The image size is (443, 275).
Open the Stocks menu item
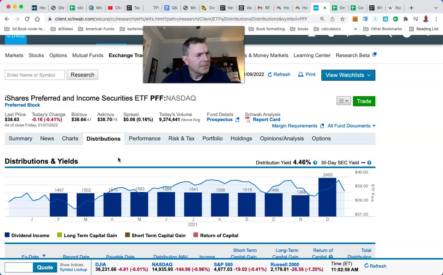36,55
